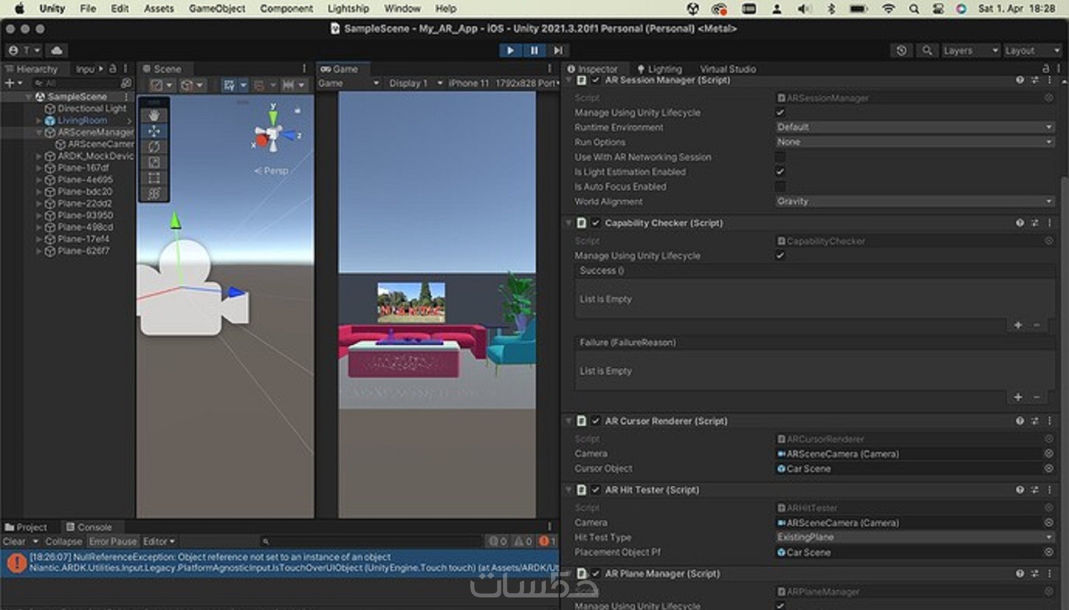Advance one frame with the Step button
This screenshot has height=610, width=1069.
(558, 50)
